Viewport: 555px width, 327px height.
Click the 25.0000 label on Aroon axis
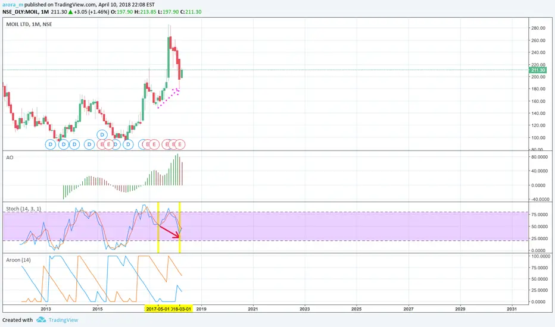click(x=540, y=290)
